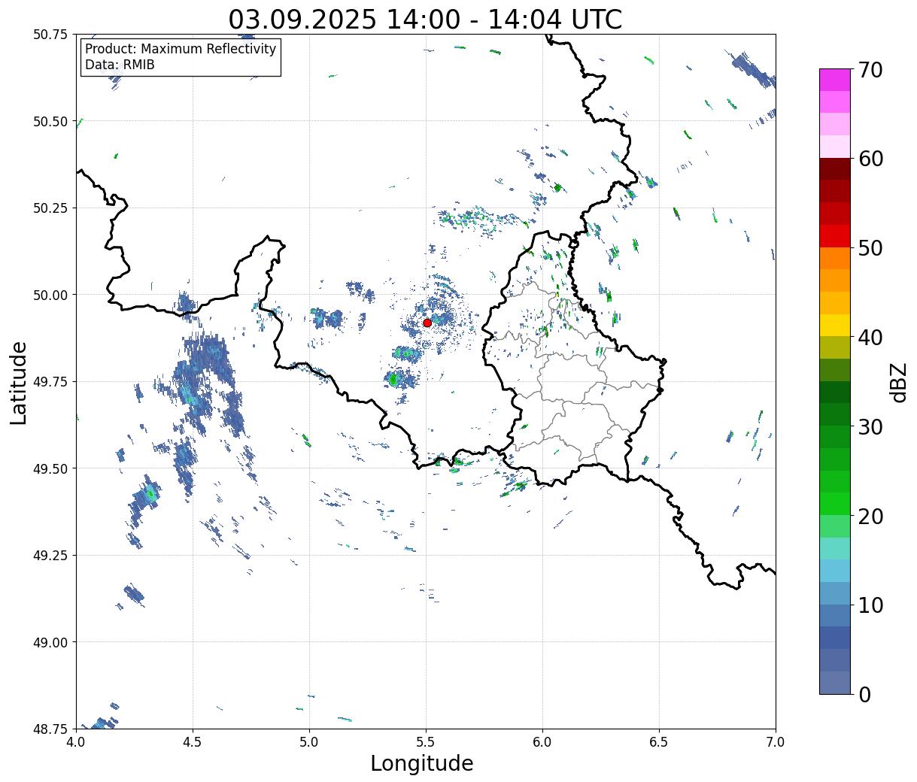
Task: Click the plot title "03.09.2025 14:00 - 14:04 UTC"
Action: [425, 19]
